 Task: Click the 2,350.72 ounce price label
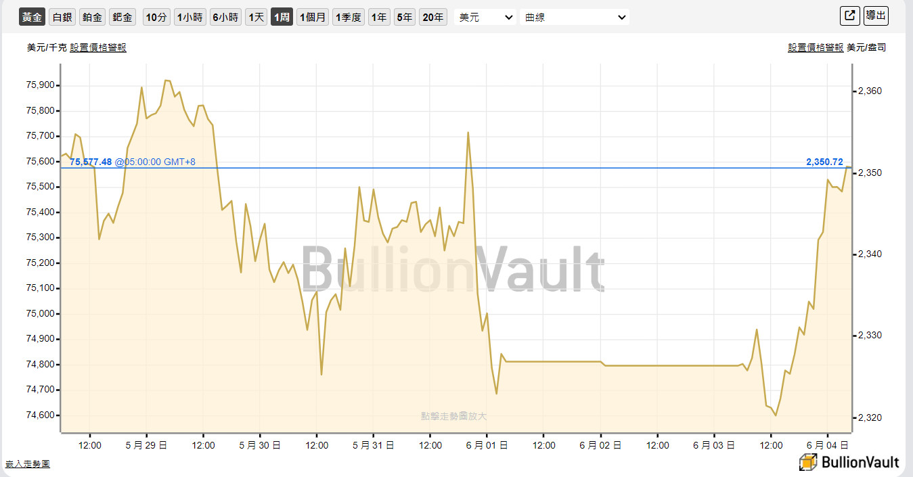tap(824, 162)
